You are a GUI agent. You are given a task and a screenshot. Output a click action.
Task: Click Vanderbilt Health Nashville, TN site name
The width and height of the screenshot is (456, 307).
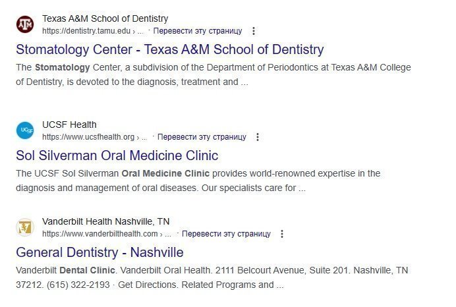pos(105,221)
